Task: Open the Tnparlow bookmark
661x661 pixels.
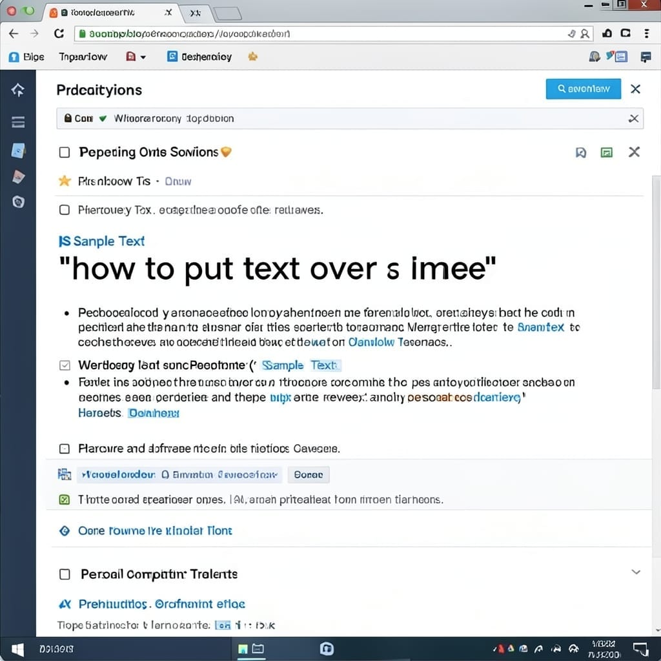Action: pyautogui.click(x=83, y=57)
